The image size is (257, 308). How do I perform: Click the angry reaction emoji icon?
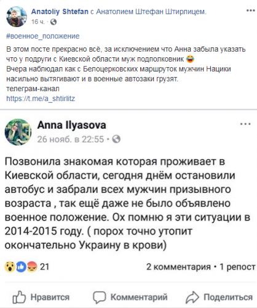pos(32,267)
